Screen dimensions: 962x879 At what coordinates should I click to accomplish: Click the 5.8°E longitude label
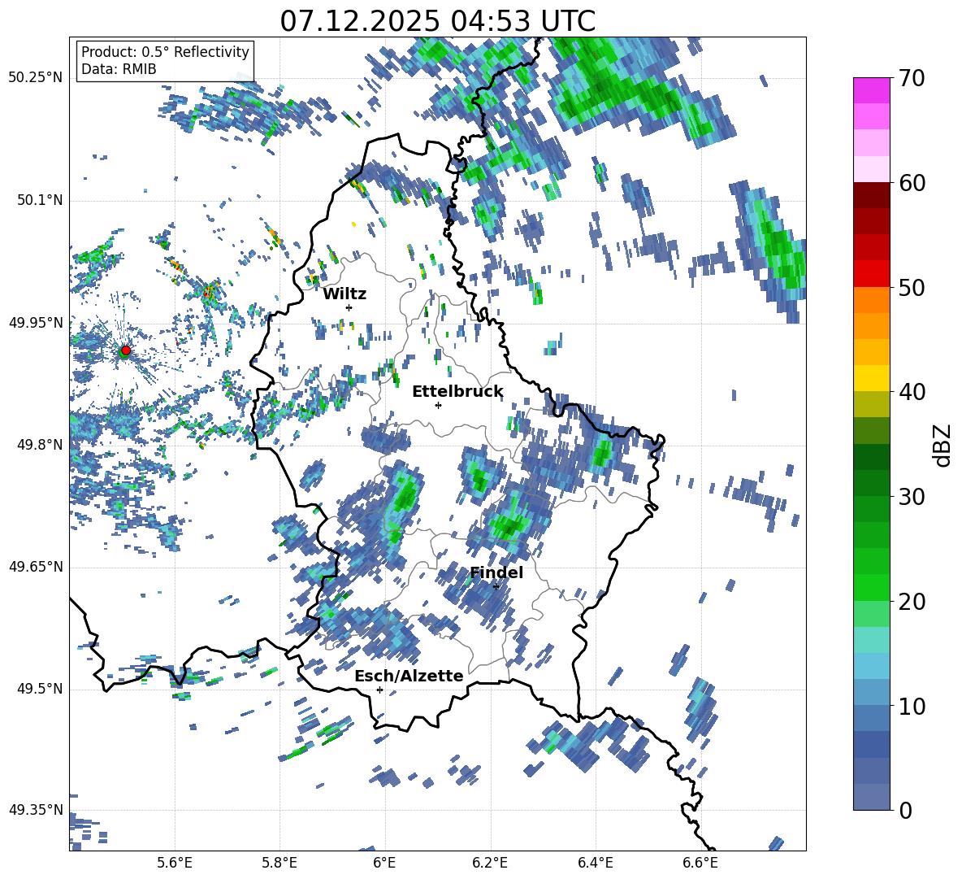pyautogui.click(x=279, y=864)
